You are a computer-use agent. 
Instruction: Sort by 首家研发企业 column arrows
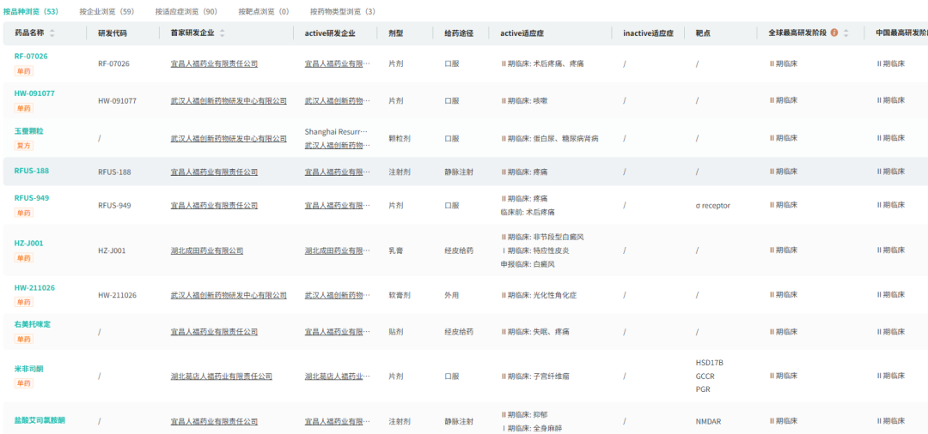tap(222, 33)
